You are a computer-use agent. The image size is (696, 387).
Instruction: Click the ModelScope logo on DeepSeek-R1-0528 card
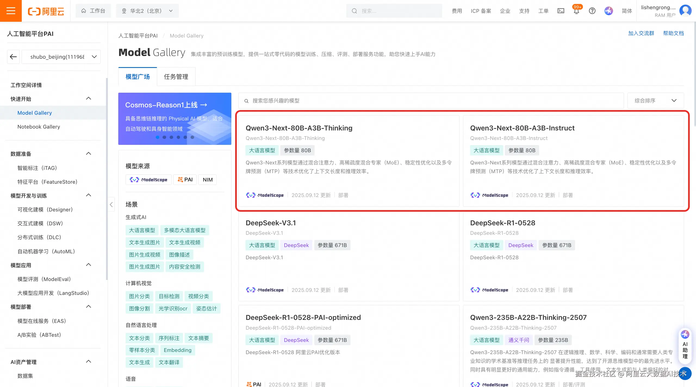(x=489, y=290)
